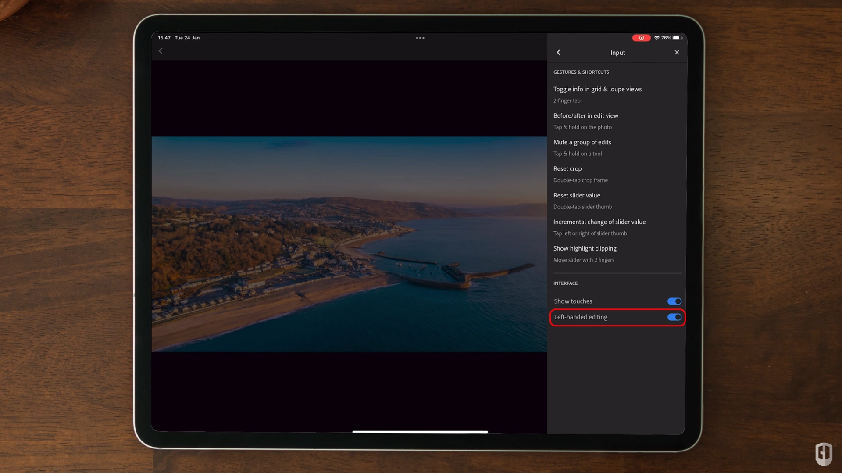Close the Input settings panel
Screen dimensions: 842x473
(x=677, y=53)
